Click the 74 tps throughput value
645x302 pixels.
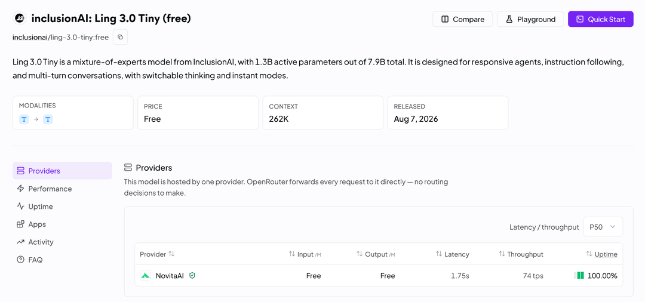533,276
